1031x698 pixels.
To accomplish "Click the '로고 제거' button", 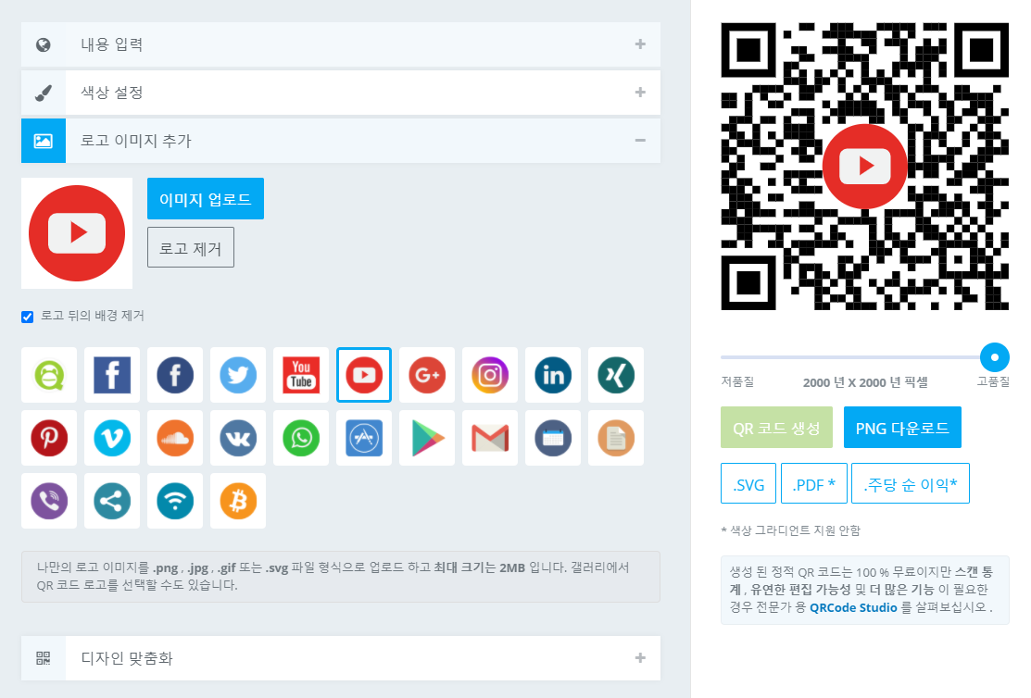I will (x=191, y=248).
